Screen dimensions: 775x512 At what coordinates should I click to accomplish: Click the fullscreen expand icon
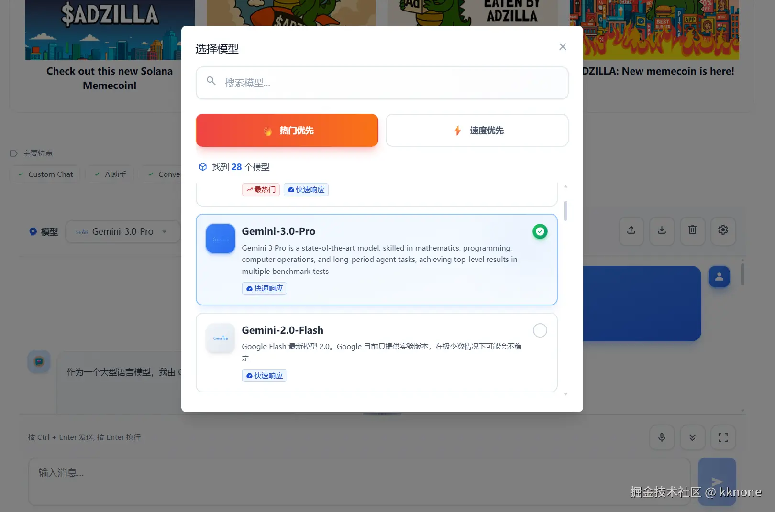tap(723, 437)
